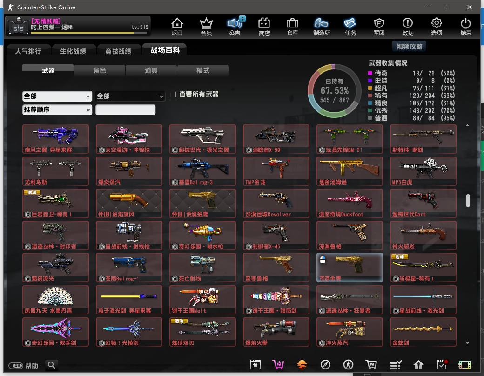
Task: Open the 追踪者X-90 weapon card
Action: (x=276, y=139)
